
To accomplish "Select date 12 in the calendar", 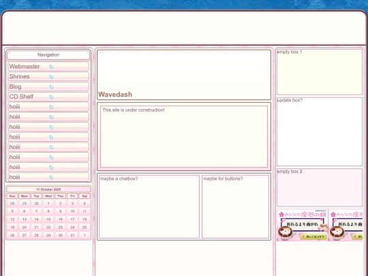I will [12, 219].
